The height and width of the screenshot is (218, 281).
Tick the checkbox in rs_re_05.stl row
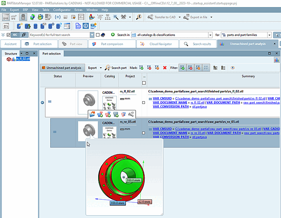point(144,133)
